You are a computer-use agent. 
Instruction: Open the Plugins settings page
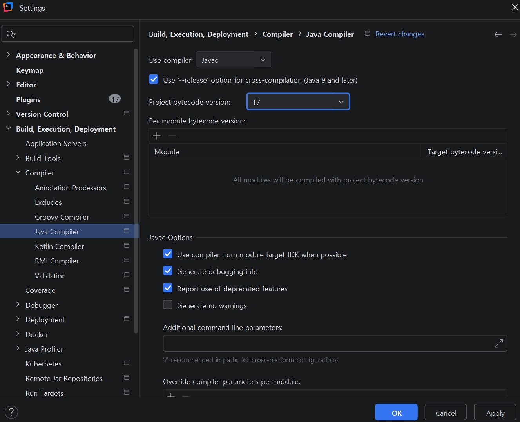pos(28,100)
